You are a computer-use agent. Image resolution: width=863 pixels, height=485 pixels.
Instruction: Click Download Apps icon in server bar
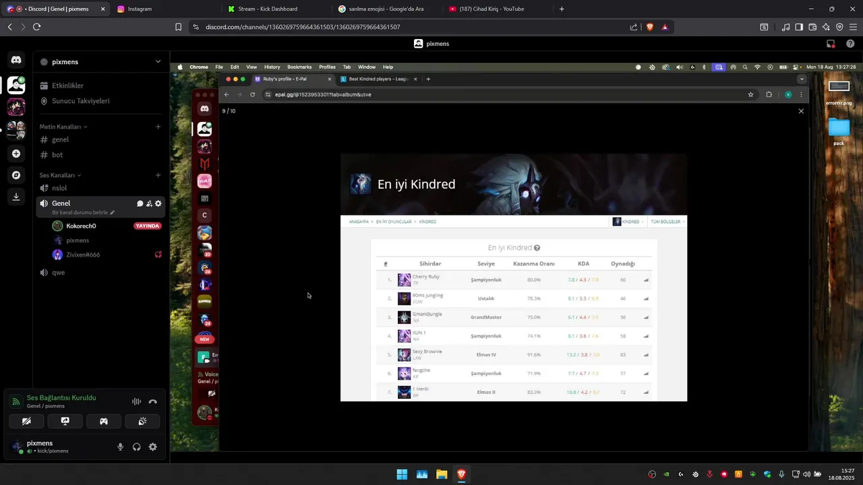click(16, 197)
